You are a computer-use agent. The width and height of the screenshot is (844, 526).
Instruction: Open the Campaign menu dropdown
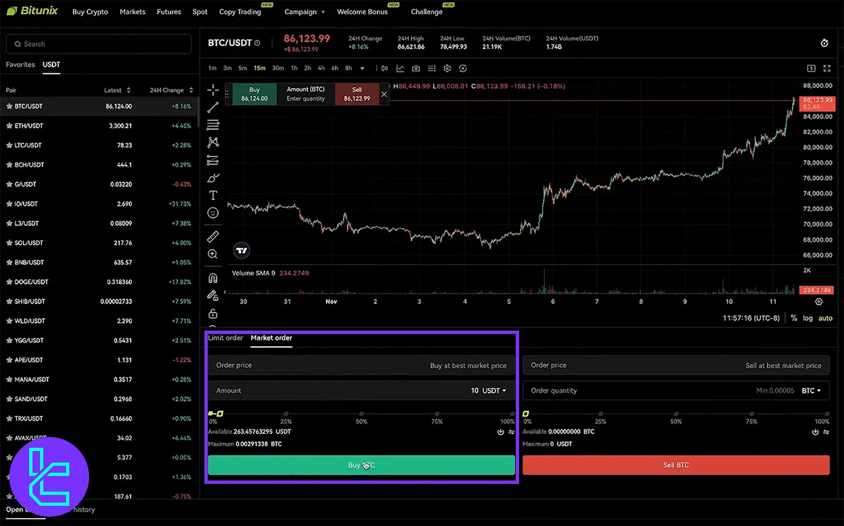pyautogui.click(x=304, y=12)
